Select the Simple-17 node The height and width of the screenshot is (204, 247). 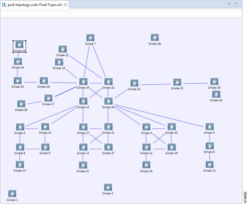(x=48, y=97)
